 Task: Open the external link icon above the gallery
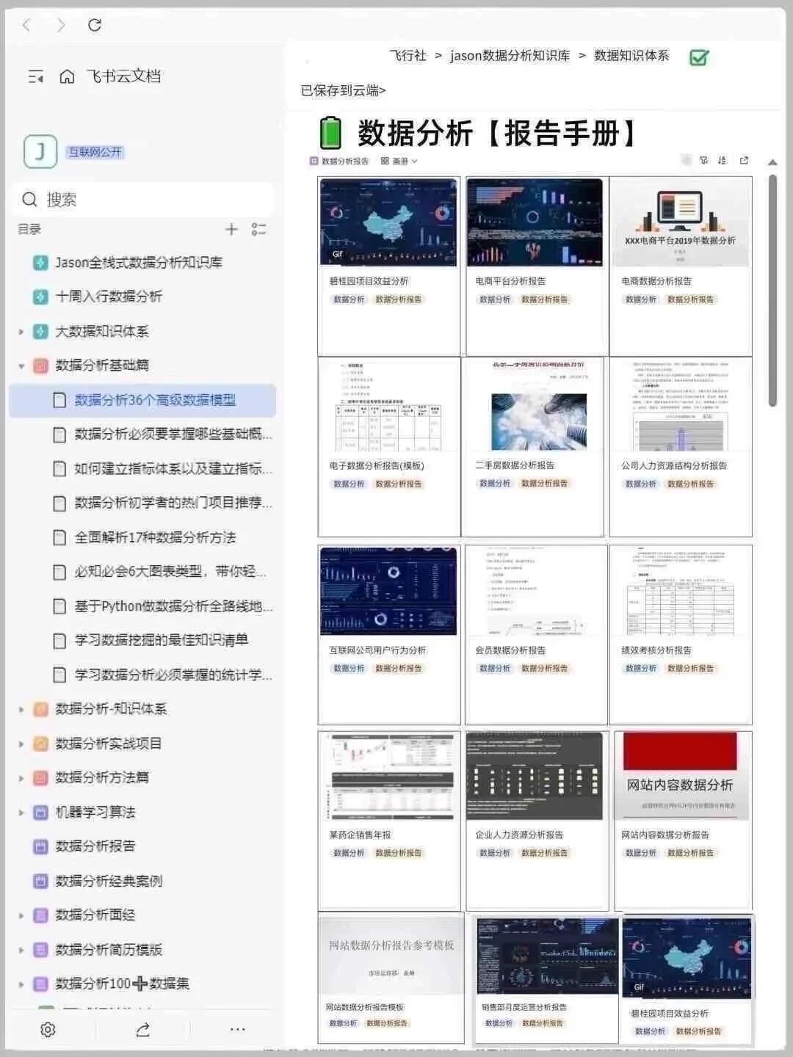(743, 160)
